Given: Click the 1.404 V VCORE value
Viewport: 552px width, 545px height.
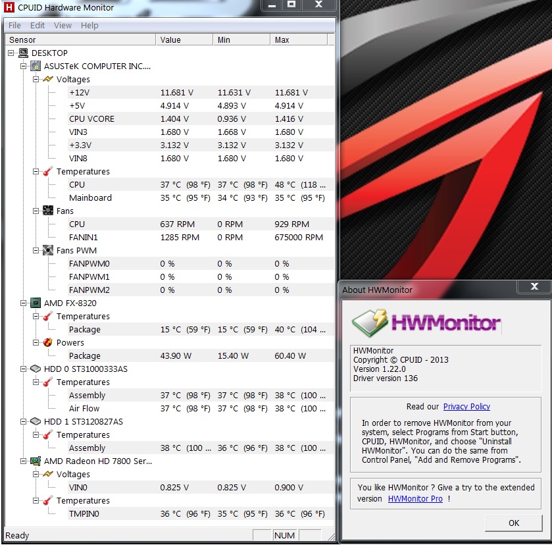Looking at the screenshot, I should [174, 118].
